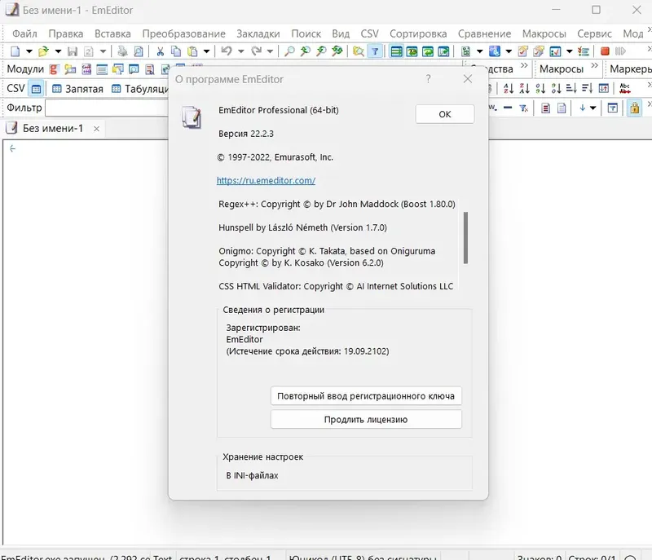Viewport: 652px width, 560px height.
Task: Expand the New Document dropdown arrow
Action: tap(28, 53)
